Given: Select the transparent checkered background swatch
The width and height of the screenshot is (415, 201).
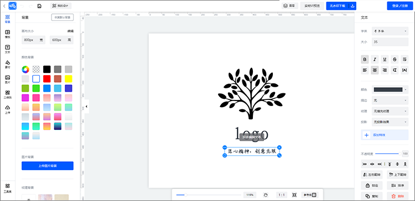Looking at the screenshot, I should (x=36, y=70).
